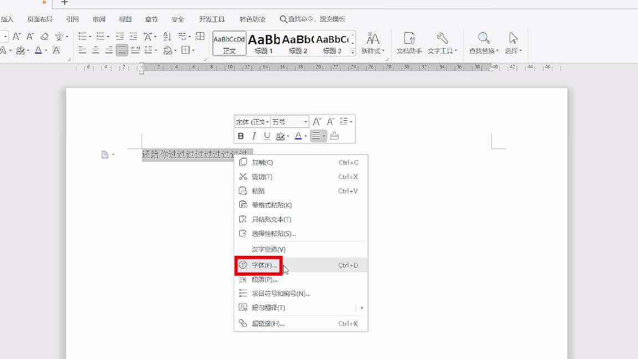This screenshot has width=638, height=359.
Task: Toggle align right in ribbon
Action: pos(109,50)
